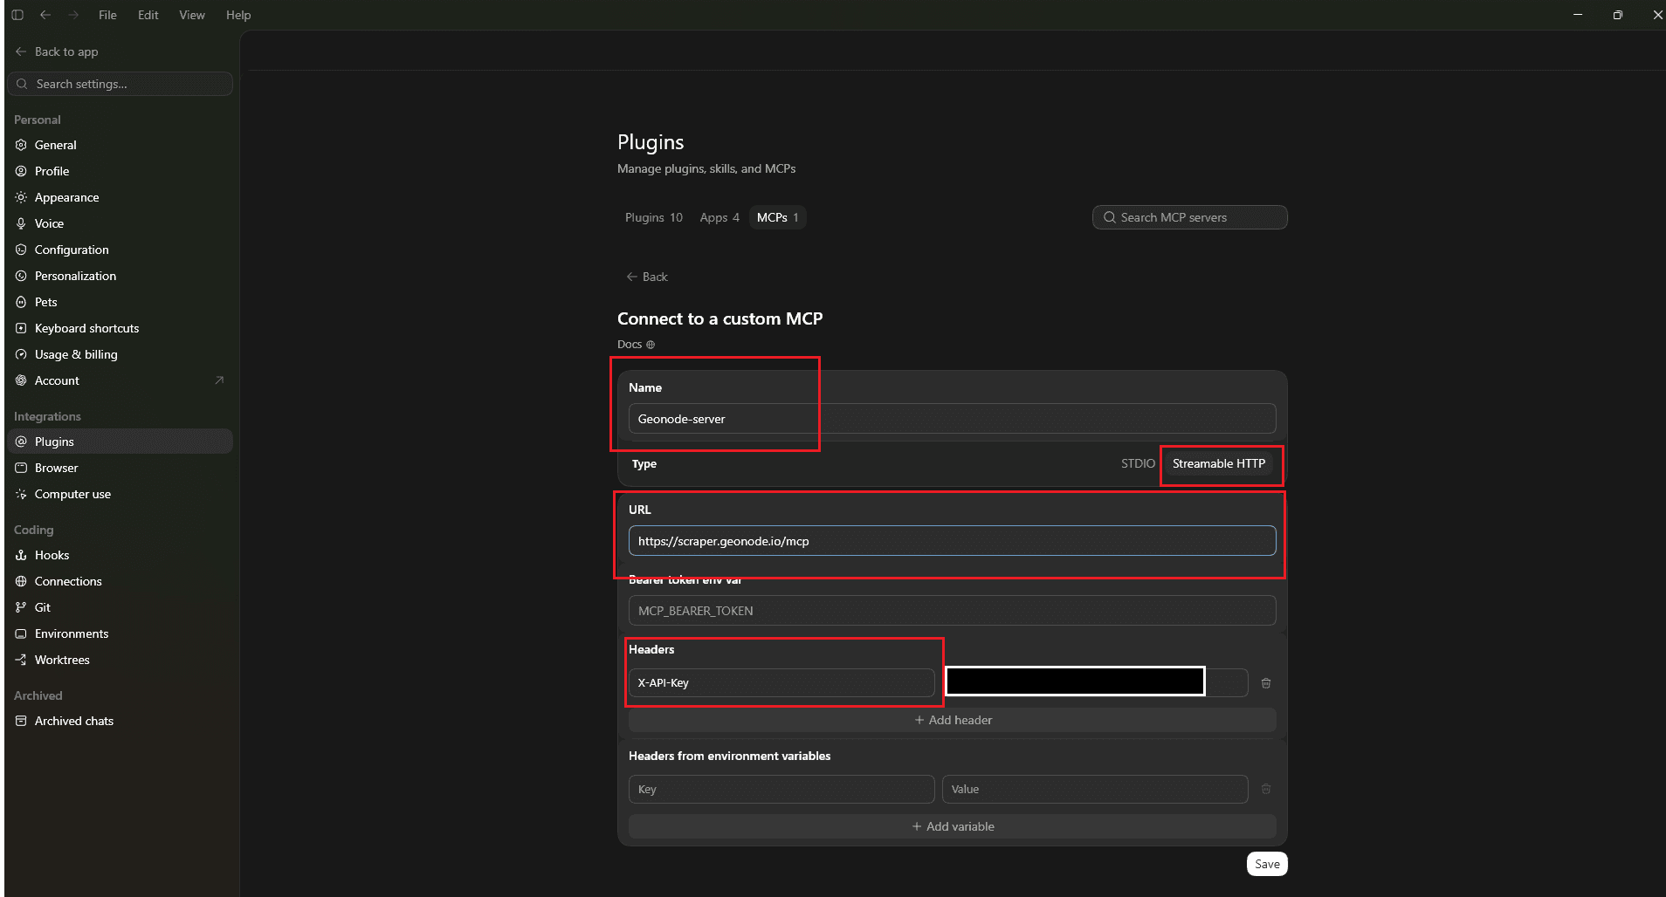Open Appearance settings
This screenshot has width=1666, height=897.
click(120, 197)
